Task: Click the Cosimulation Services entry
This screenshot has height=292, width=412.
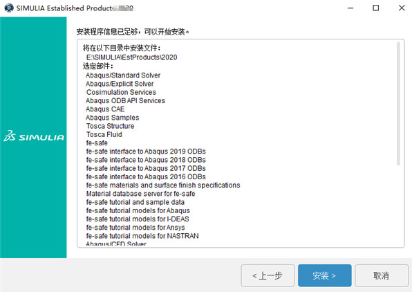Action: tap(121, 92)
